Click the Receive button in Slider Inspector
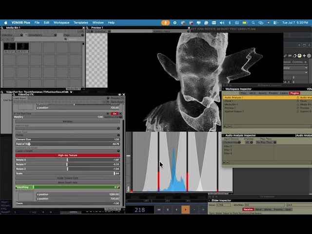The image size is (312, 234). (248, 210)
